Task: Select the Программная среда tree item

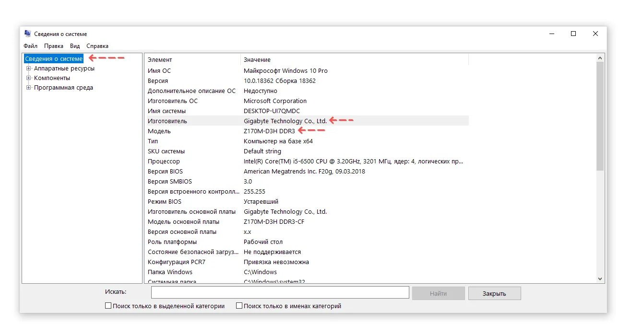Action: click(x=63, y=88)
